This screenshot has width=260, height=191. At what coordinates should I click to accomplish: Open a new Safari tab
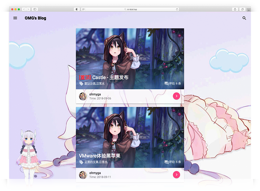coord(249,10)
